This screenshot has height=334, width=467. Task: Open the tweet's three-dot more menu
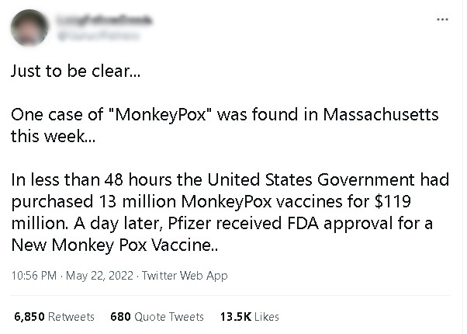[443, 19]
